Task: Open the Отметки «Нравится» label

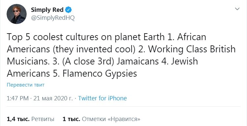Action: (x=111, y=119)
